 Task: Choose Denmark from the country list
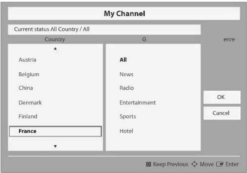pos(30,103)
